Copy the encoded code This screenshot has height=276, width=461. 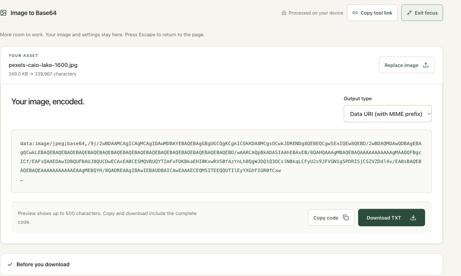pyautogui.click(x=331, y=218)
